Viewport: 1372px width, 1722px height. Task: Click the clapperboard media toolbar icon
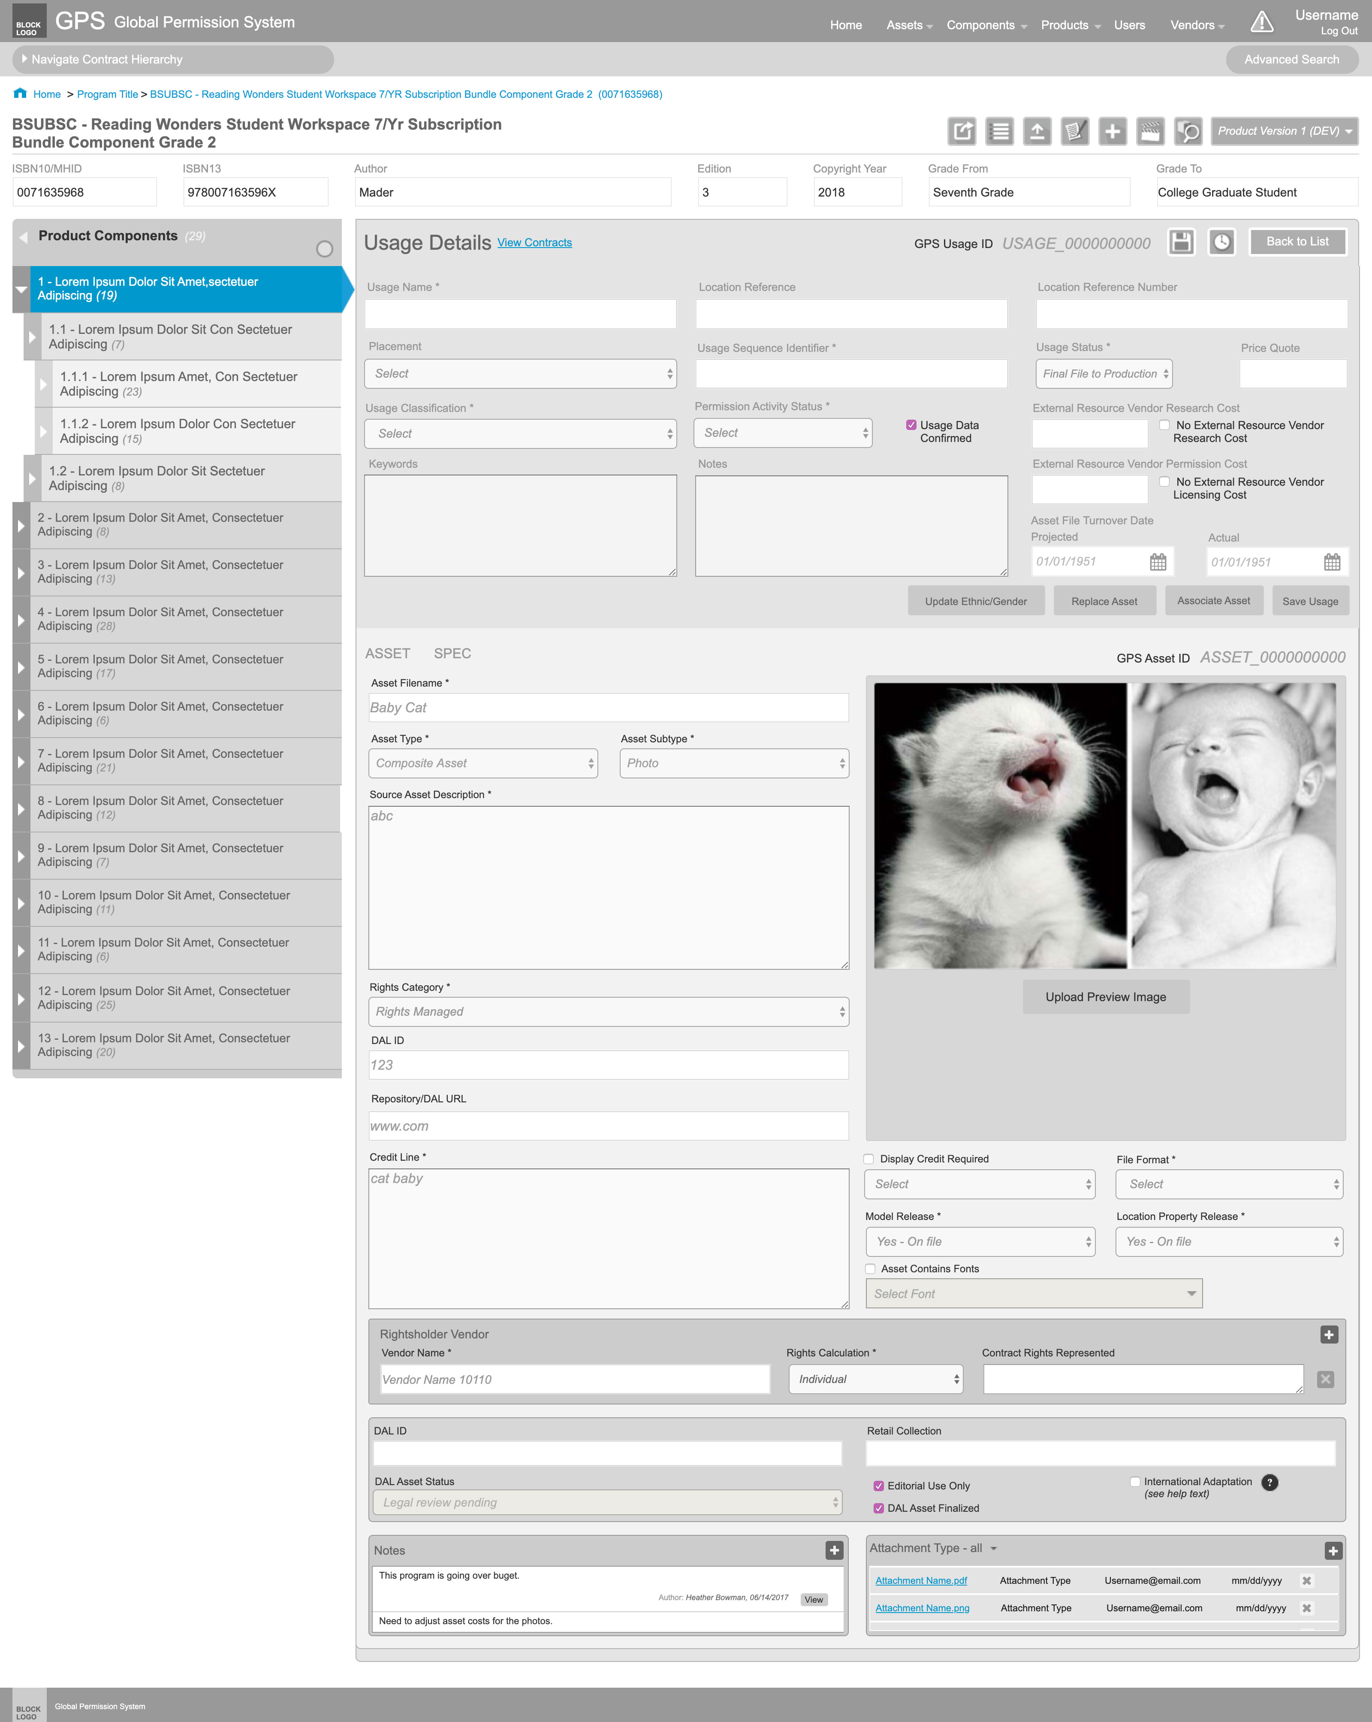tap(1150, 131)
